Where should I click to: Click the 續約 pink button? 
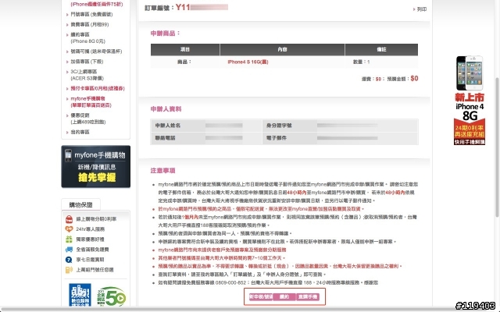284,296
